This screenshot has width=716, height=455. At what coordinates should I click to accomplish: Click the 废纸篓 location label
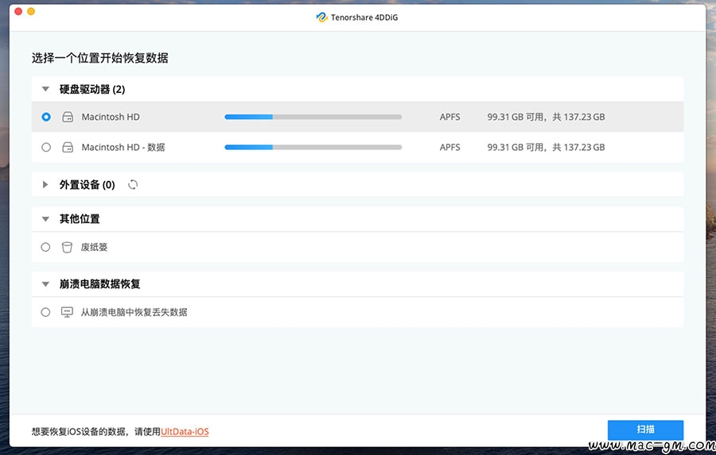tap(94, 247)
